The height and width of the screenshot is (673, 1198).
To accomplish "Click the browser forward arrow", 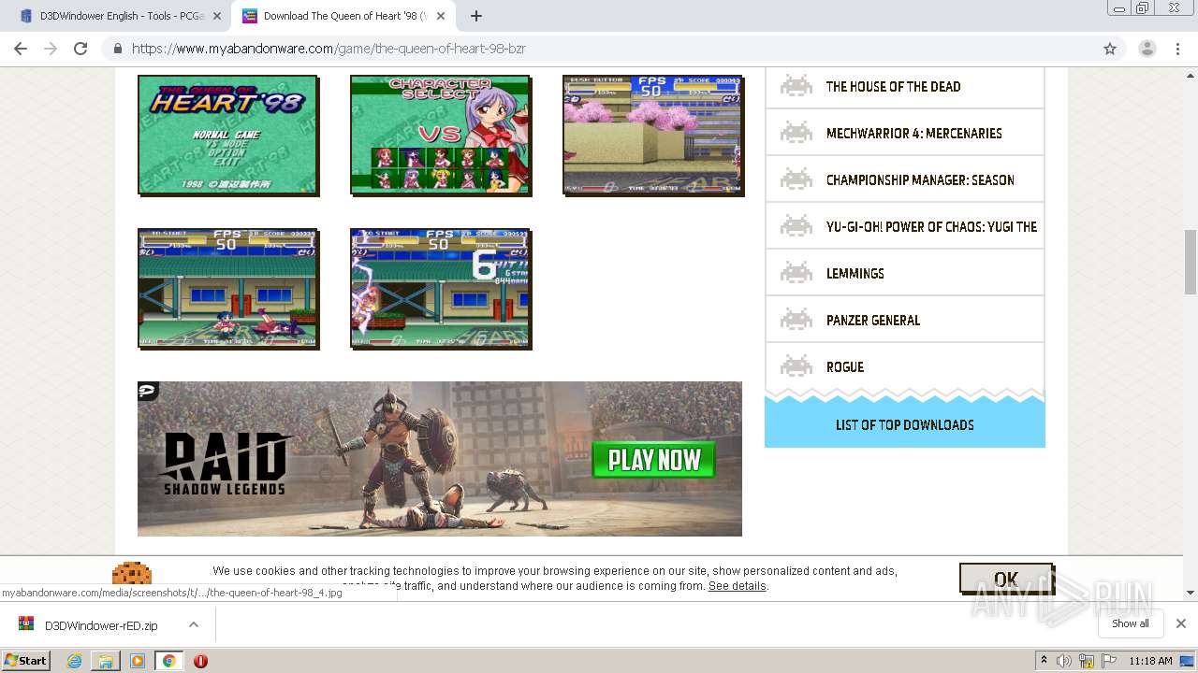I will [51, 49].
